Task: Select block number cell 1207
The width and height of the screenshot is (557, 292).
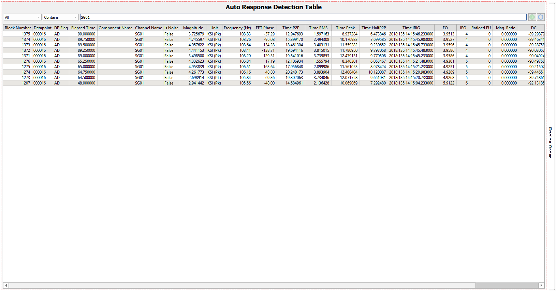Action: (x=18, y=83)
